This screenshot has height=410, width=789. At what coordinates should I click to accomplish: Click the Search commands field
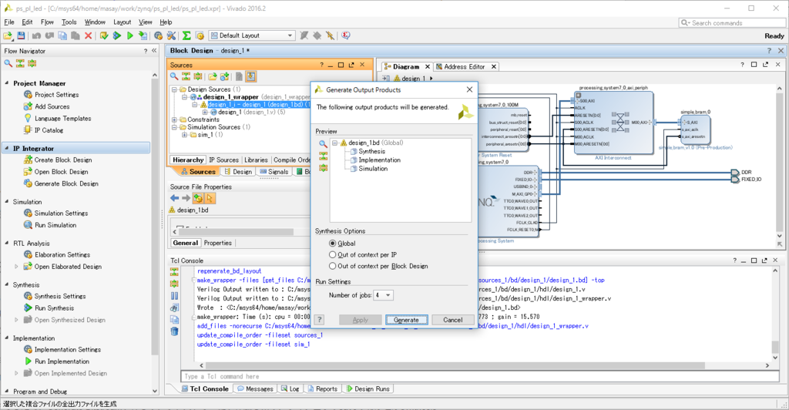pos(732,22)
